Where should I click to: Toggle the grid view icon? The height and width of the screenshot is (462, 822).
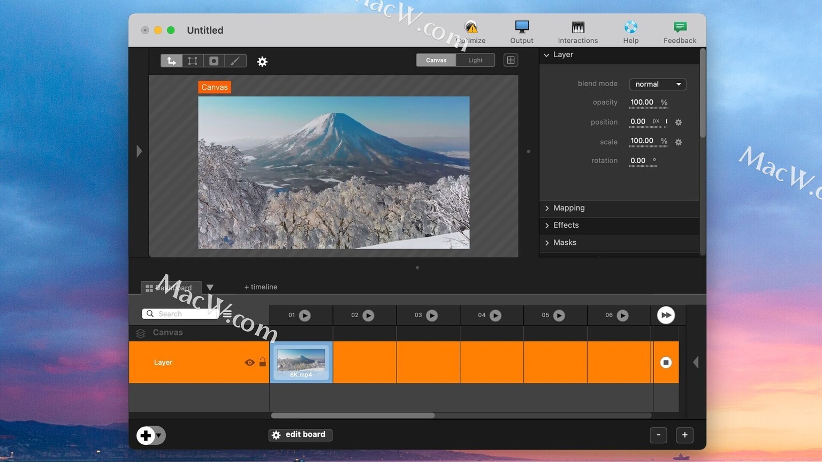pos(511,60)
